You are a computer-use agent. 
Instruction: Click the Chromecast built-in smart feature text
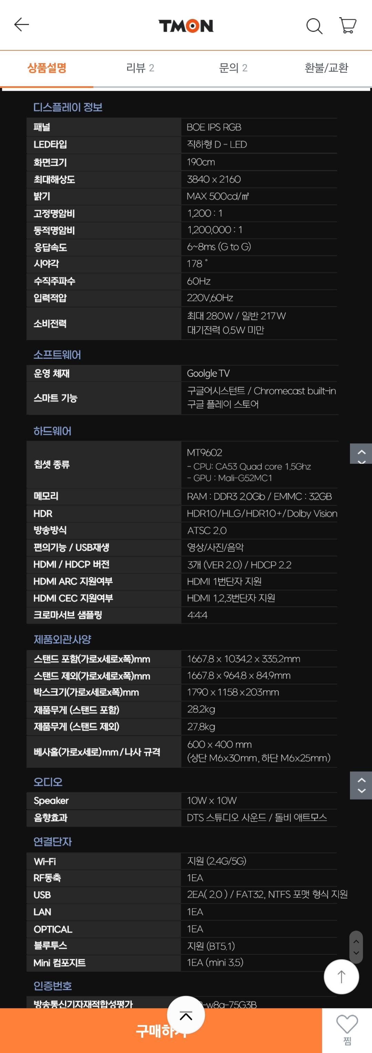(x=294, y=391)
